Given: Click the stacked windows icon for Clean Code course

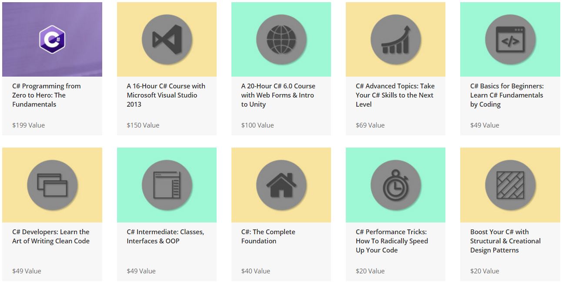Looking at the screenshot, I should (52, 185).
